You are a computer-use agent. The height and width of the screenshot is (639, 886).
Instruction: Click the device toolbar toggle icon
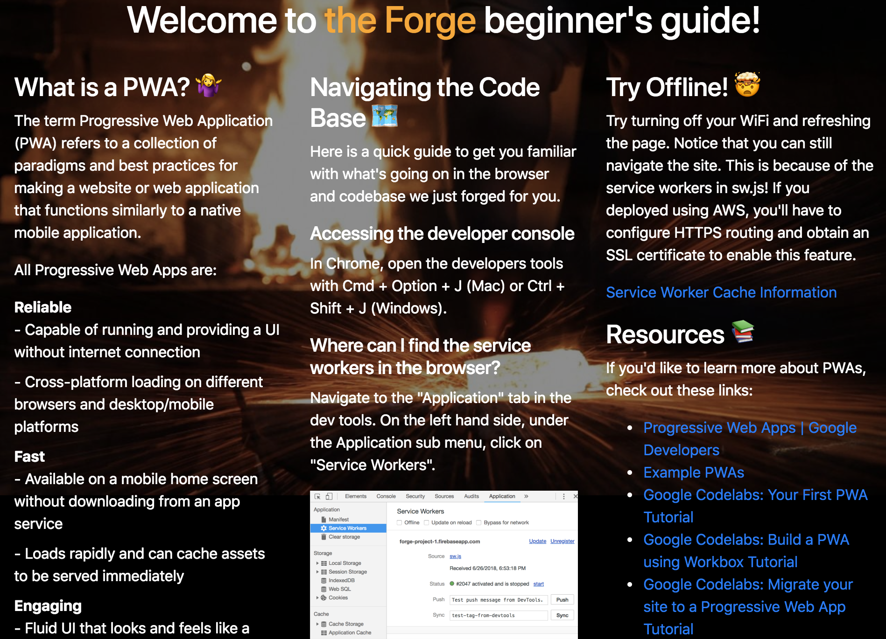330,496
